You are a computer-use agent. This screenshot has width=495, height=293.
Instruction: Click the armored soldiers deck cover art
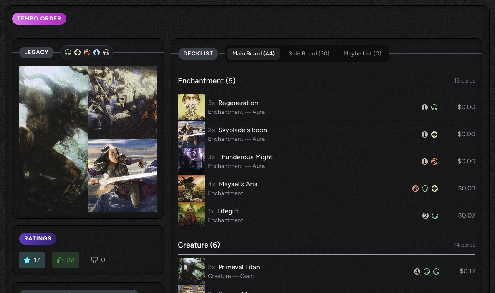point(122,102)
